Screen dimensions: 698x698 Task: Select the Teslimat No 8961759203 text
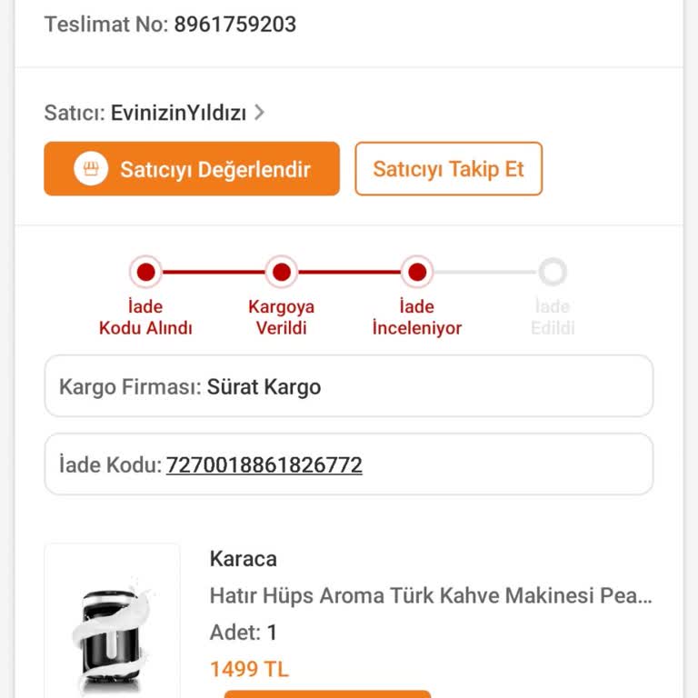pos(170,25)
